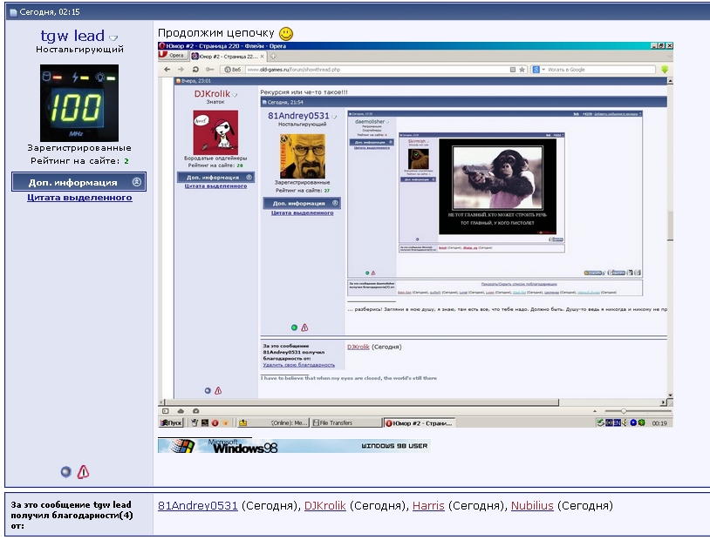Open the Windows 98 user signature banner
Screen dimensions: 710x540
click(x=293, y=446)
